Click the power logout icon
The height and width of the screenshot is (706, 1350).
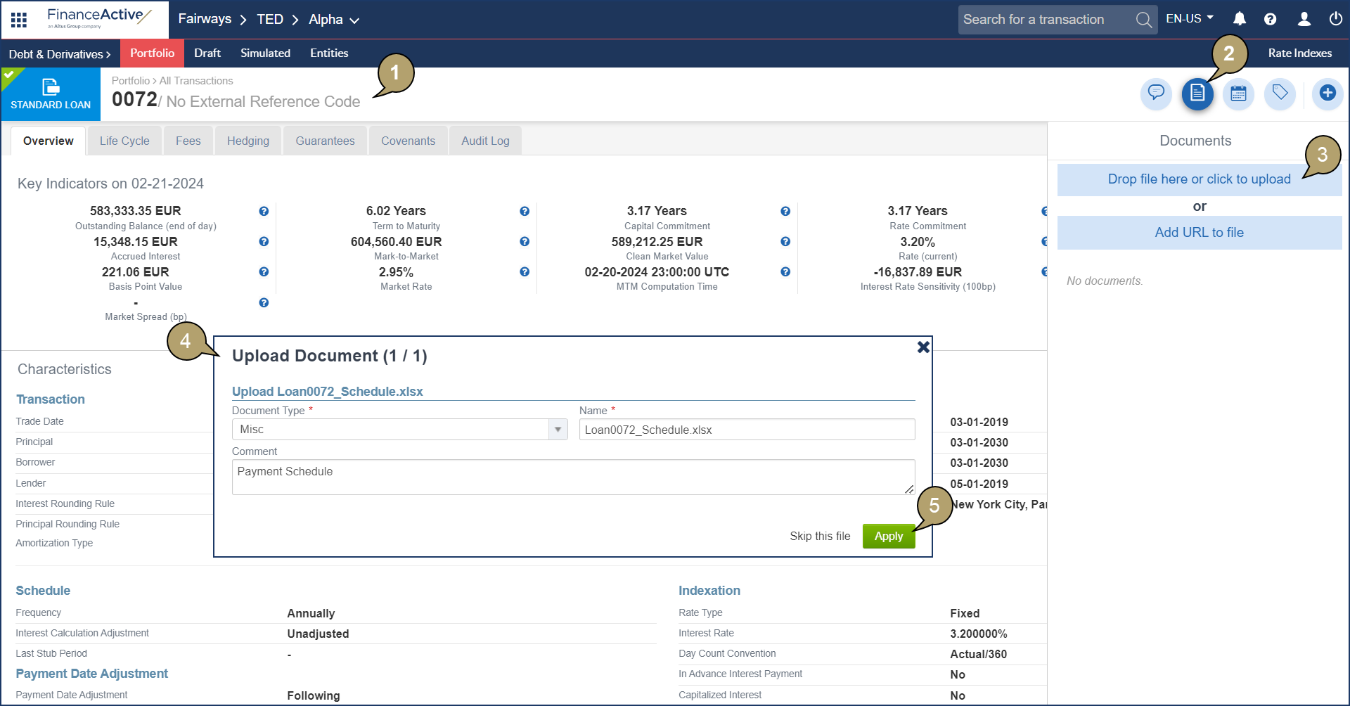click(1335, 19)
